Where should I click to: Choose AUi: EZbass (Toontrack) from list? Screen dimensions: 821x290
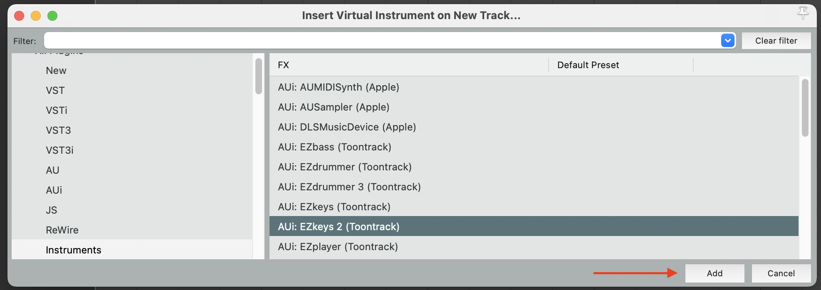pos(334,147)
